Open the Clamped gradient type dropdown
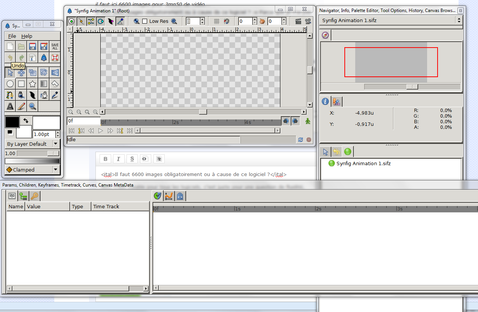Image resolution: width=478 pixels, height=312 pixels. coord(32,170)
